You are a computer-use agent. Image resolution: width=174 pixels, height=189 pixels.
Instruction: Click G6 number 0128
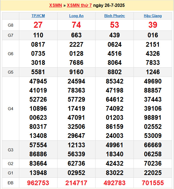click(x=76, y=54)
